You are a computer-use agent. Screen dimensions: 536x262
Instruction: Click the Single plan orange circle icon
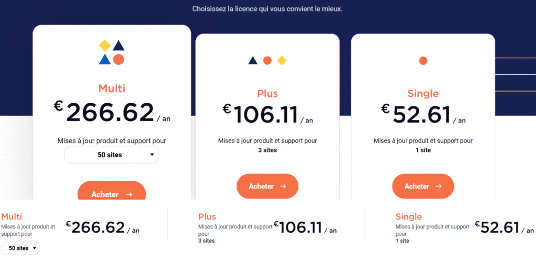[x=423, y=61]
